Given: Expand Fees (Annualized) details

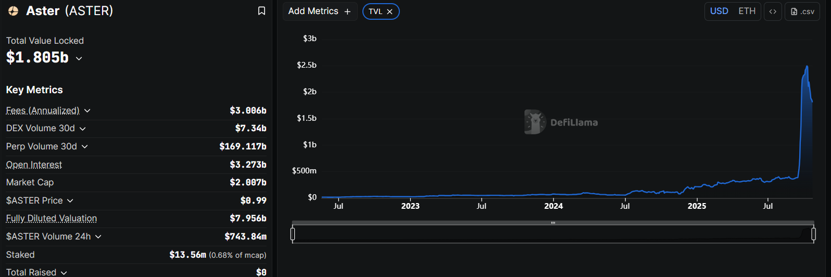Looking at the screenshot, I should pos(87,110).
